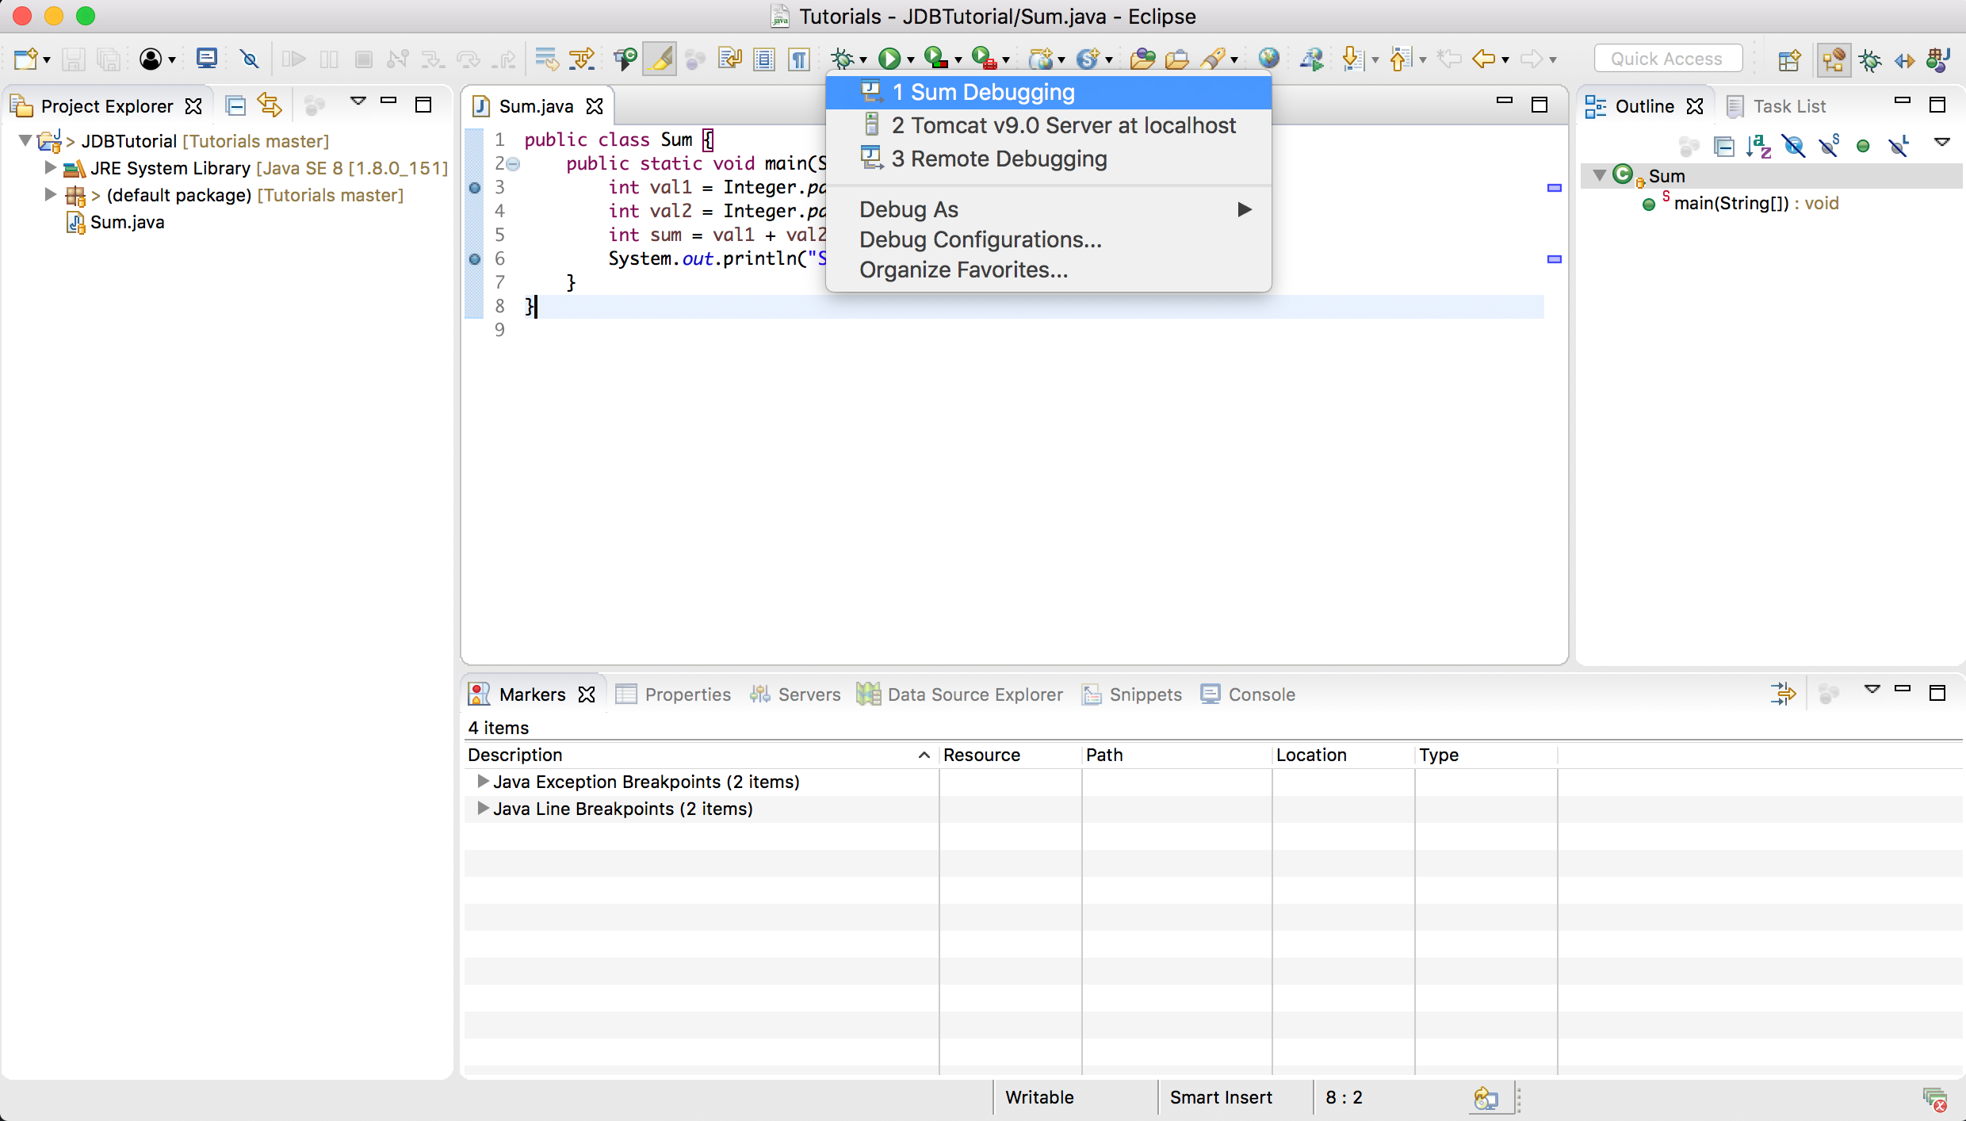Click the green Run toolbar button
The width and height of the screenshot is (1966, 1121).
[890, 59]
